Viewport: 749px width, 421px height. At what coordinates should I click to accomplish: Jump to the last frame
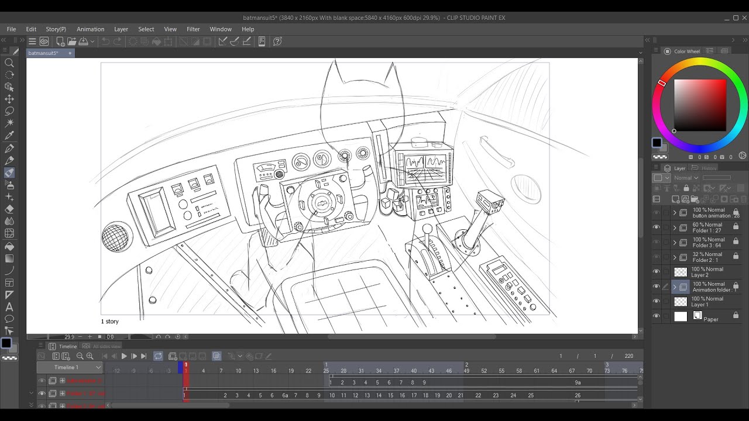point(143,356)
